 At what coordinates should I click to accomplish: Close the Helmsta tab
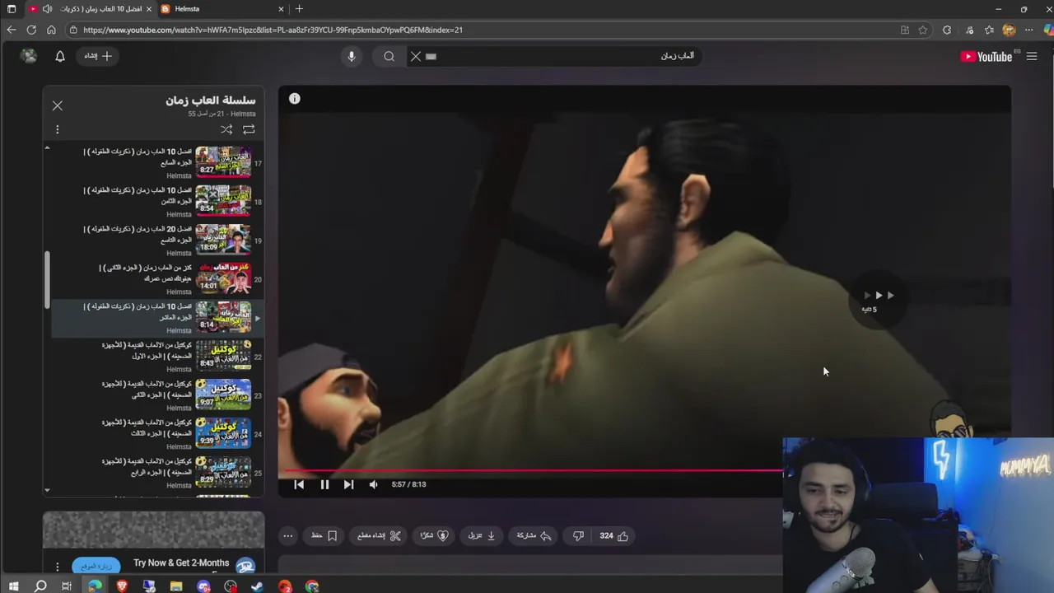[x=281, y=9]
